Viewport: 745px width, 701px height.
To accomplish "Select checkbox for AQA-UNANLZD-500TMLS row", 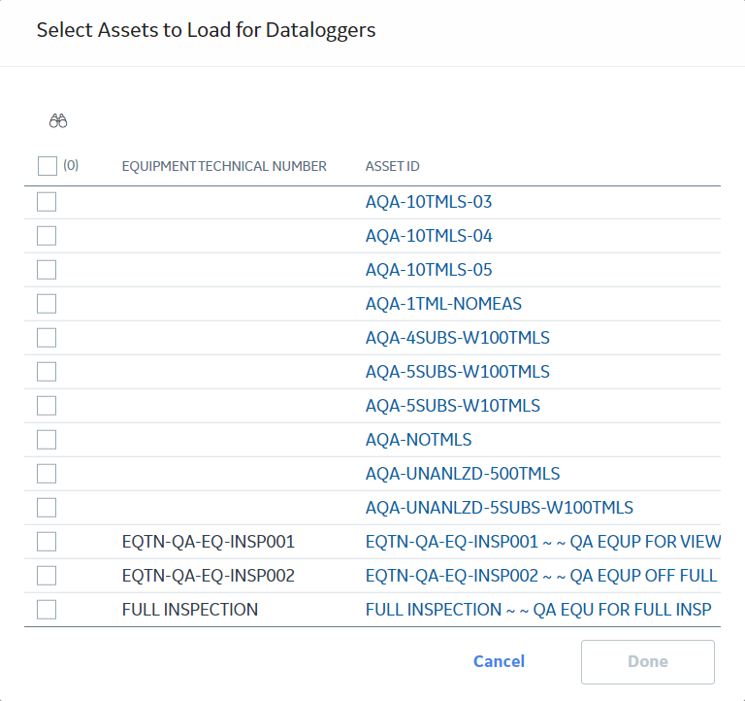I will click(x=47, y=474).
